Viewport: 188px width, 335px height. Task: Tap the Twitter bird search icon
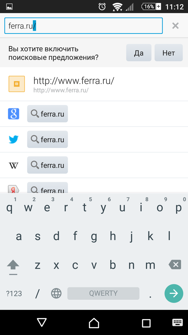(14, 140)
